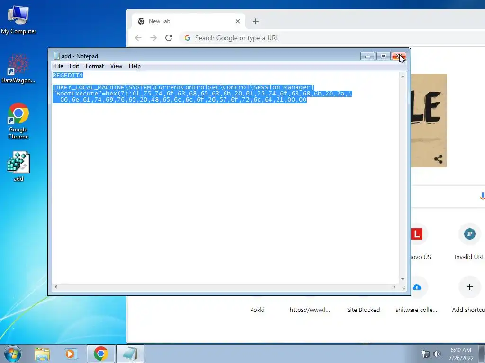
Task: Minimize the add - Notepad window
Action: pos(368,56)
